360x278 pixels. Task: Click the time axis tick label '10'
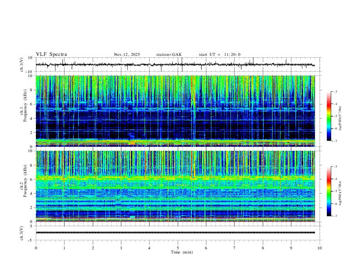click(x=320, y=248)
